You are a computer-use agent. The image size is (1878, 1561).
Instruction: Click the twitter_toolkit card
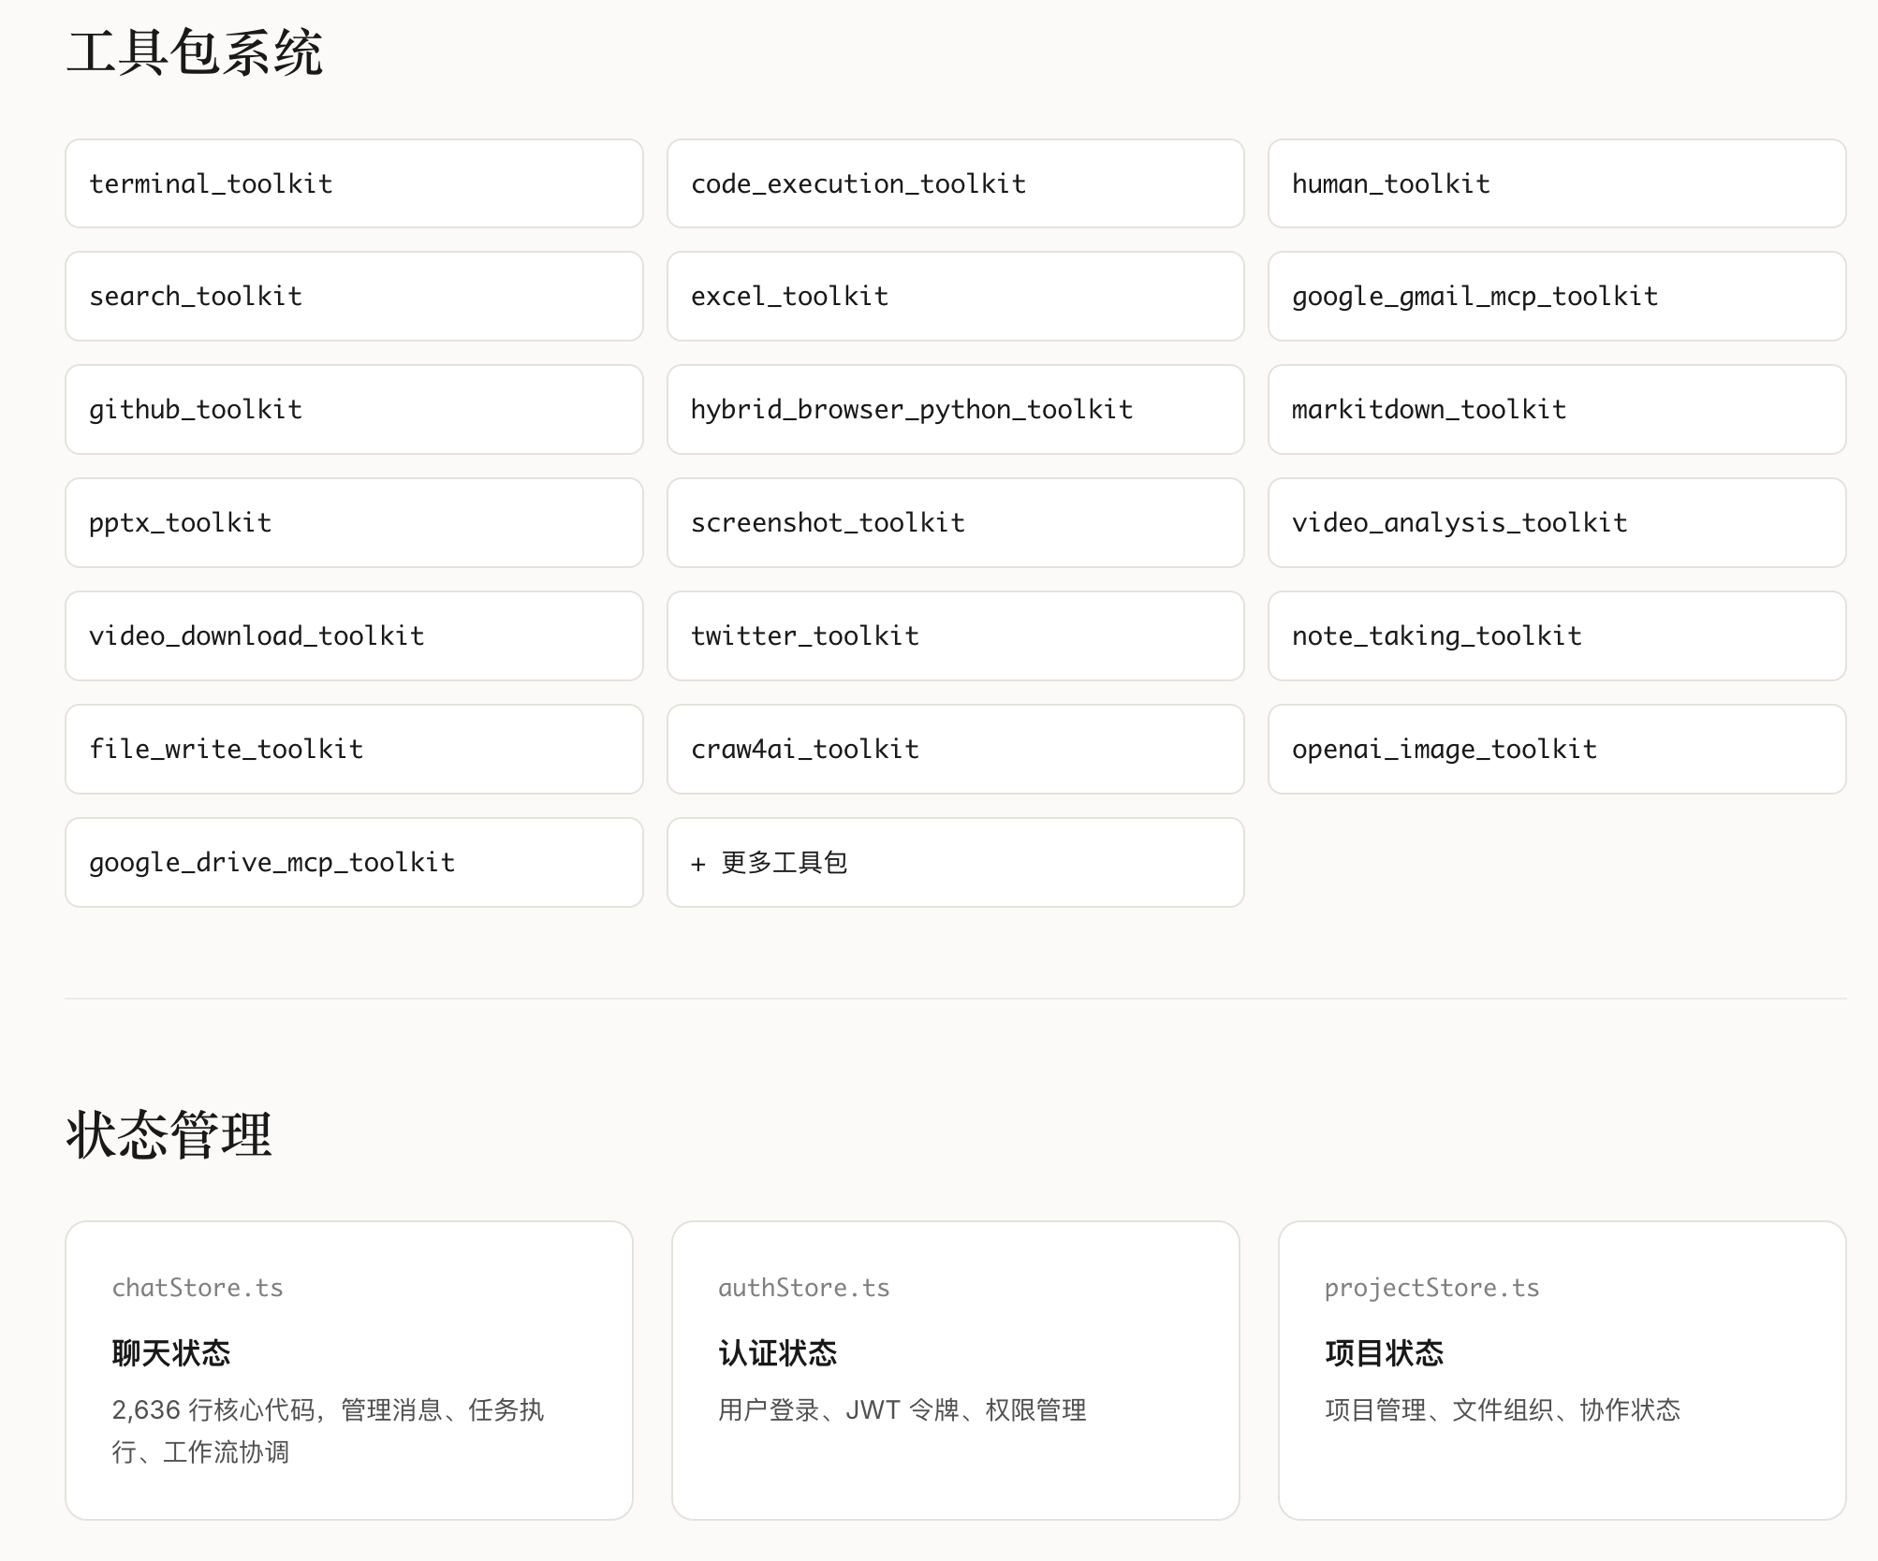955,635
